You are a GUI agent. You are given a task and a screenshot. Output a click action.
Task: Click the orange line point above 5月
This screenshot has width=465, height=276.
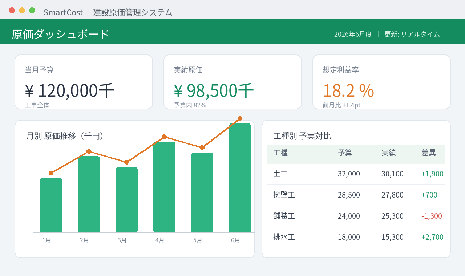click(202, 147)
